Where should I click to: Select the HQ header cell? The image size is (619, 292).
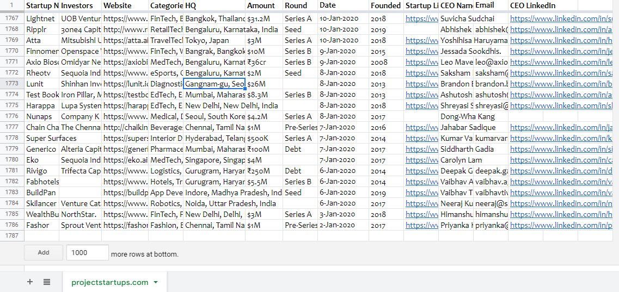214,5
